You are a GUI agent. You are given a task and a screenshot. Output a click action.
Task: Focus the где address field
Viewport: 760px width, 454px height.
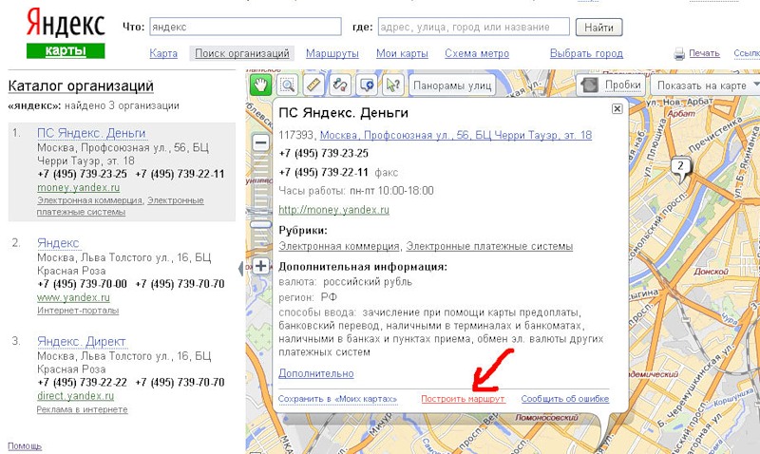473,27
